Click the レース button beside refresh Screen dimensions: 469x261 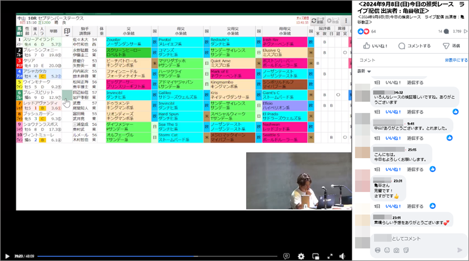point(333,20)
